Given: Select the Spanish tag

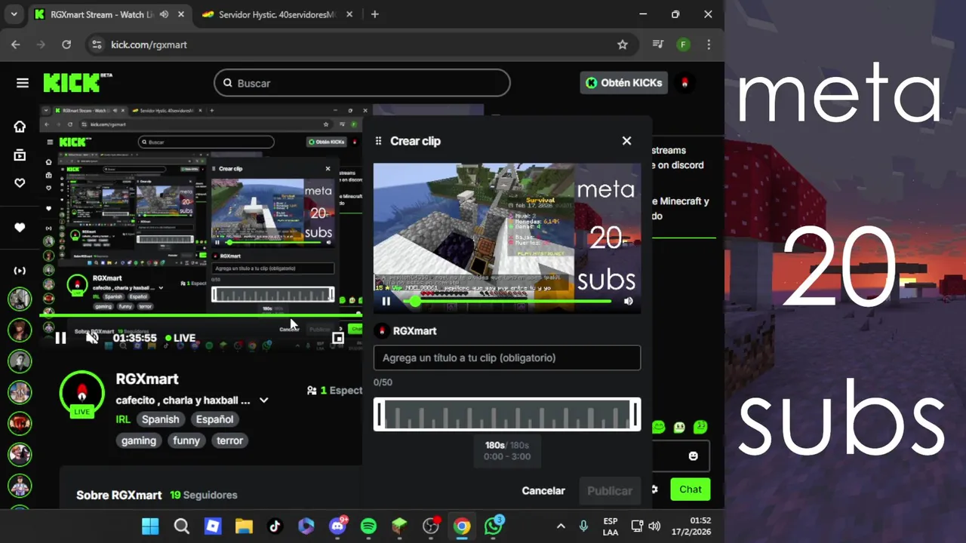Looking at the screenshot, I should tap(161, 419).
